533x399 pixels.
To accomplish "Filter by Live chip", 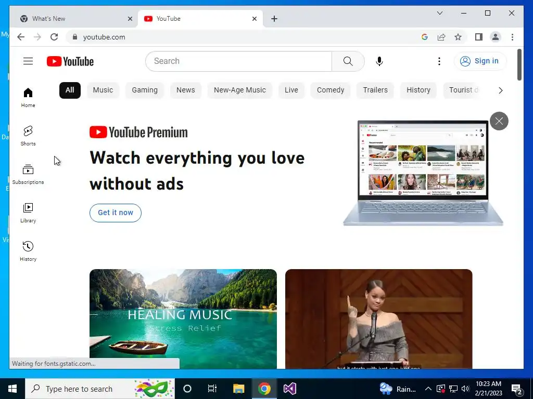I will coord(291,90).
